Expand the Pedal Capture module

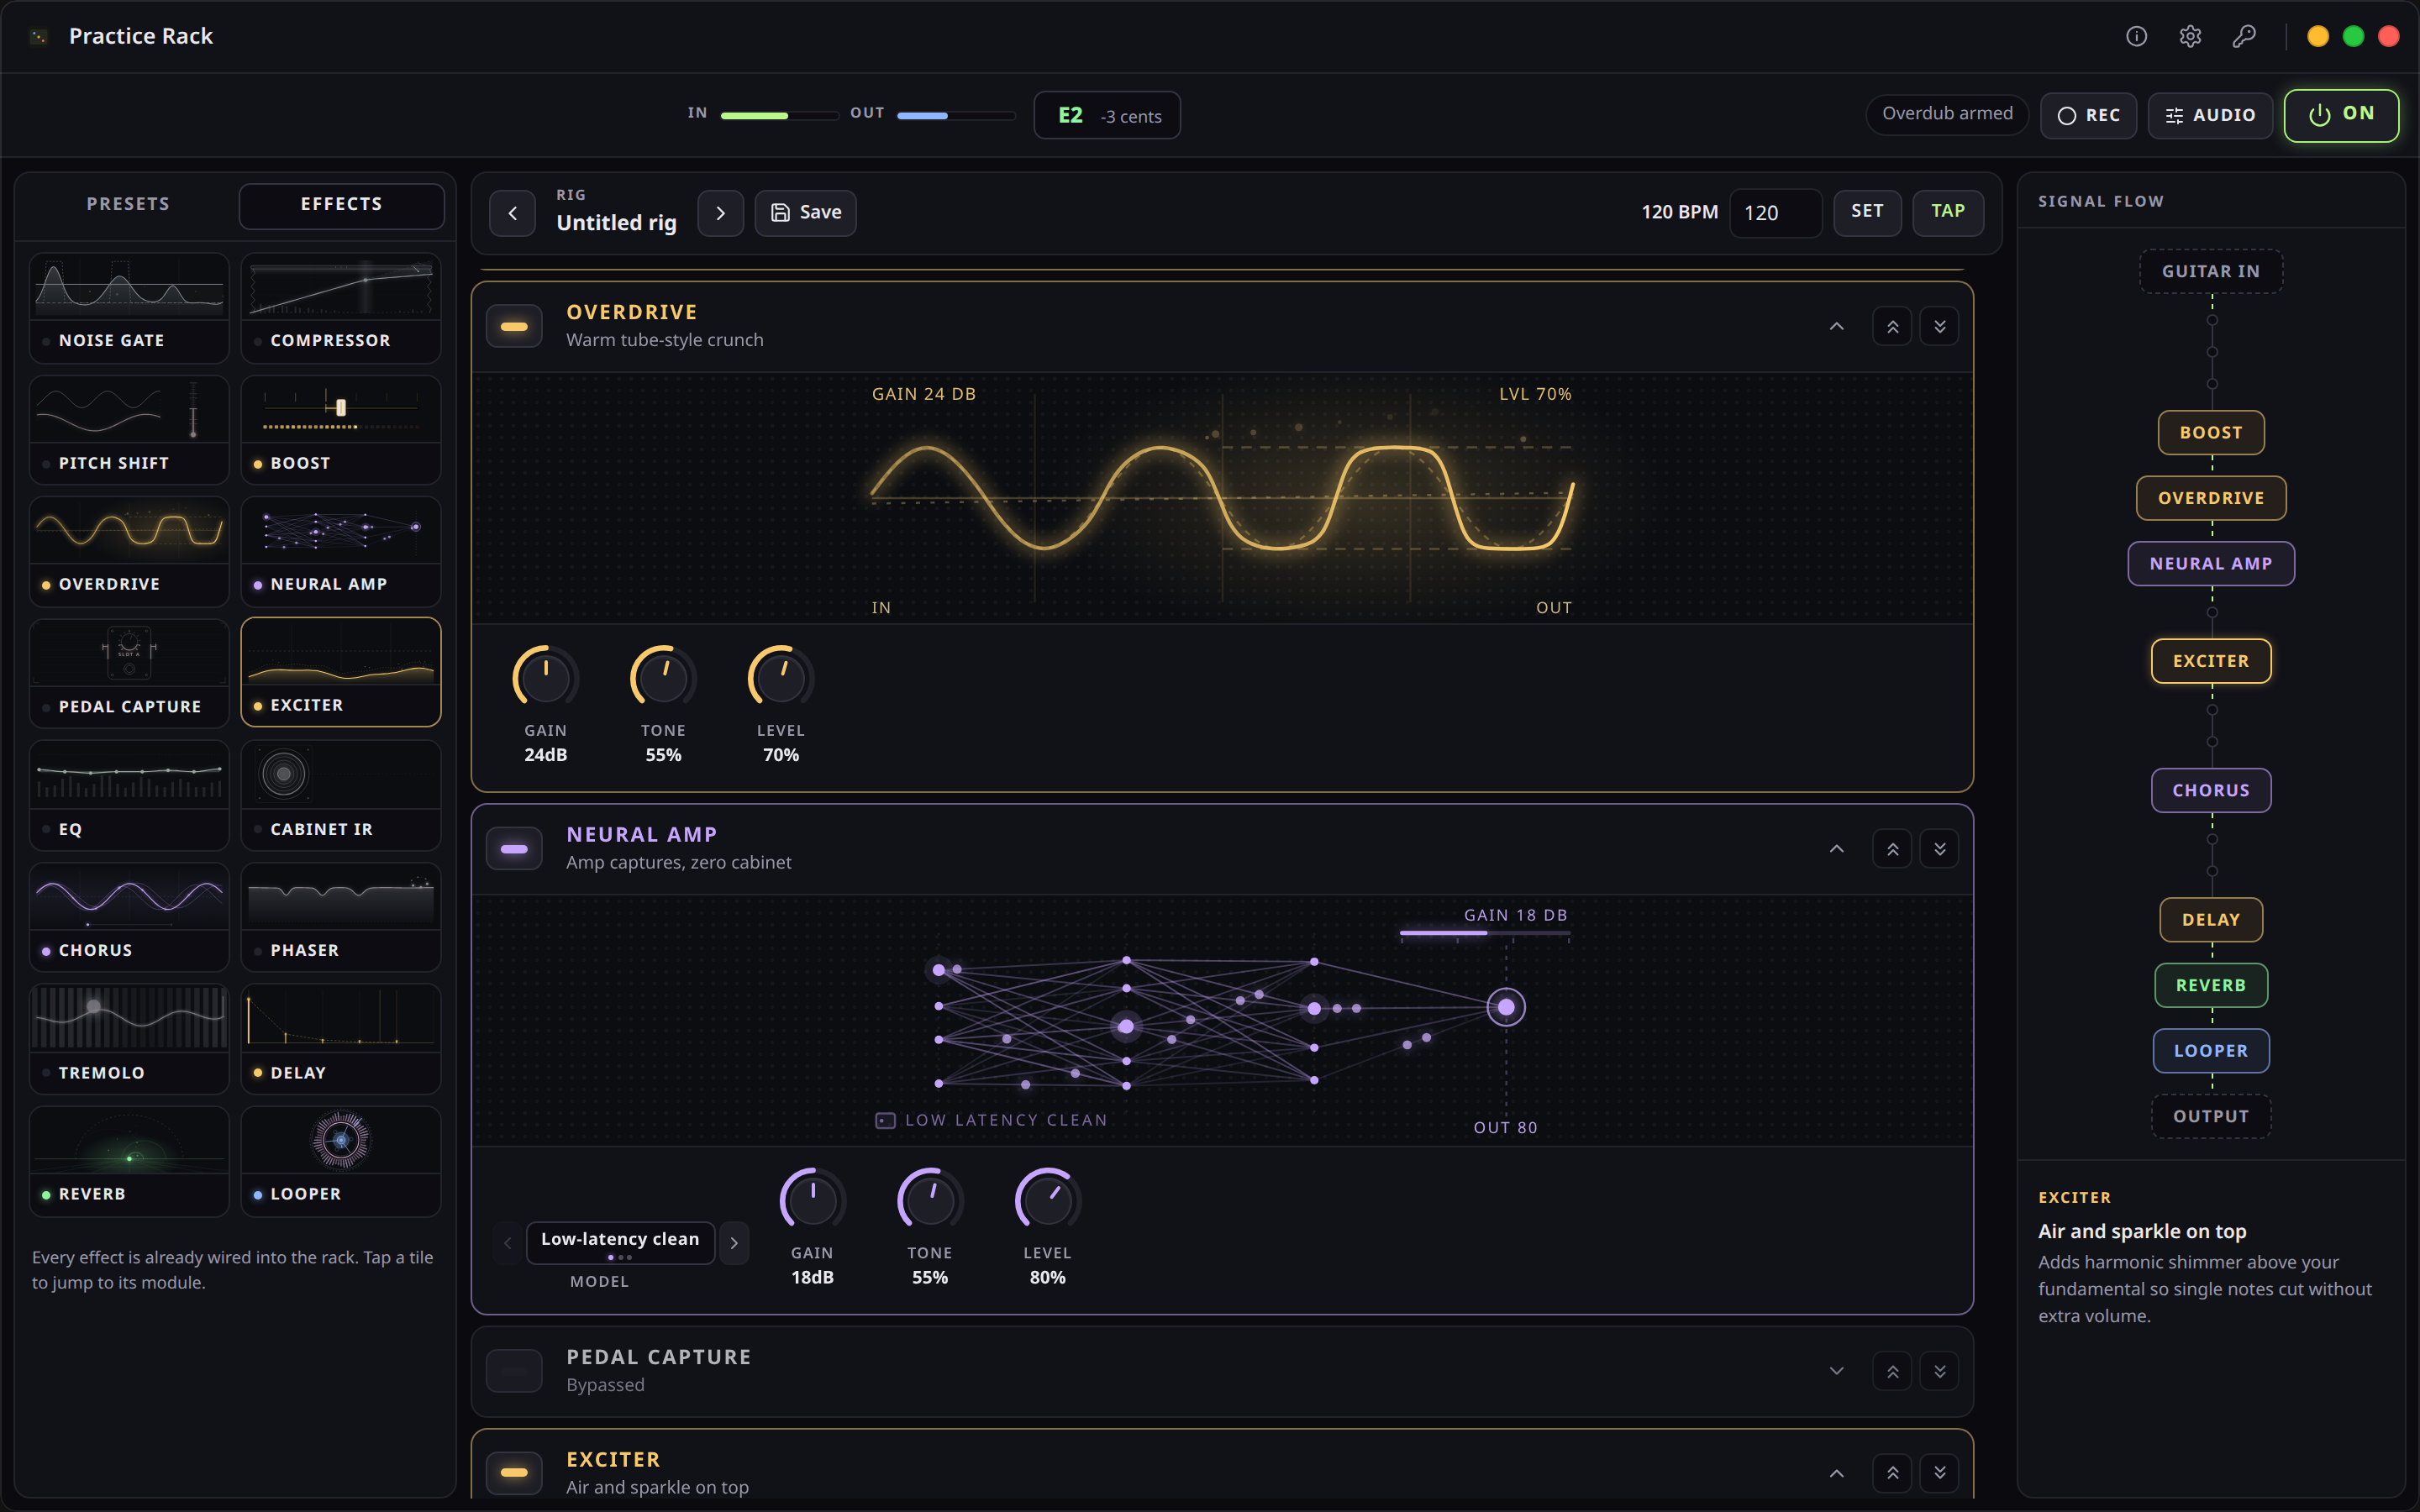pos(1837,1371)
